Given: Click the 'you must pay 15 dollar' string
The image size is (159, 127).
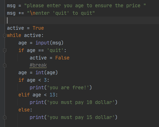Looking at the screenshot, I should click(81, 117).
